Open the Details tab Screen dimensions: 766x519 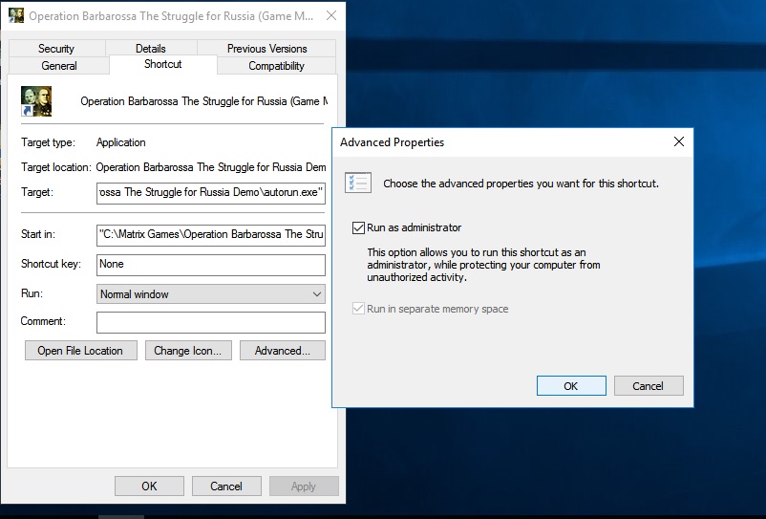[x=150, y=49]
